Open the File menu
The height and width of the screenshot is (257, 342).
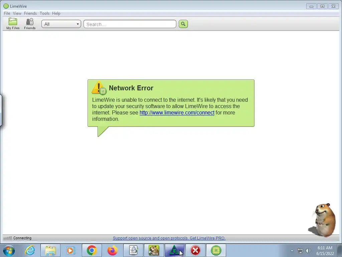pyautogui.click(x=7, y=13)
